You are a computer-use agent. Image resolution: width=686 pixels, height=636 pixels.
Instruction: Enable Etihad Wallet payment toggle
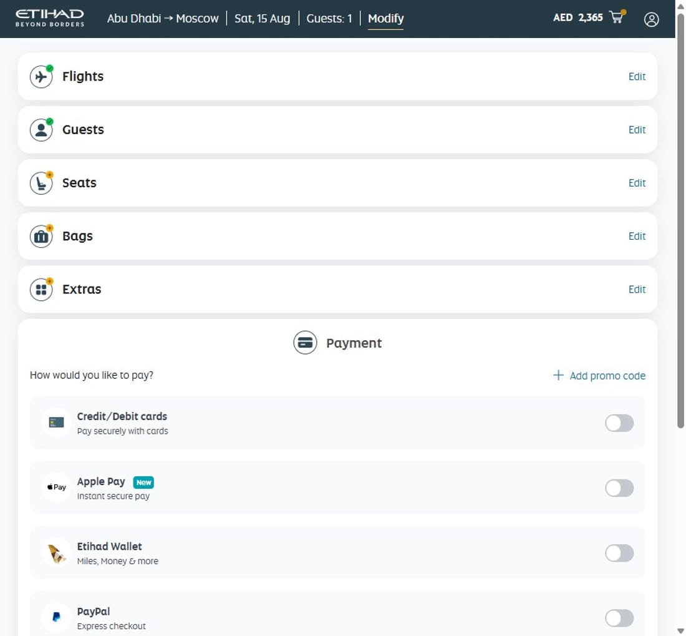click(619, 553)
